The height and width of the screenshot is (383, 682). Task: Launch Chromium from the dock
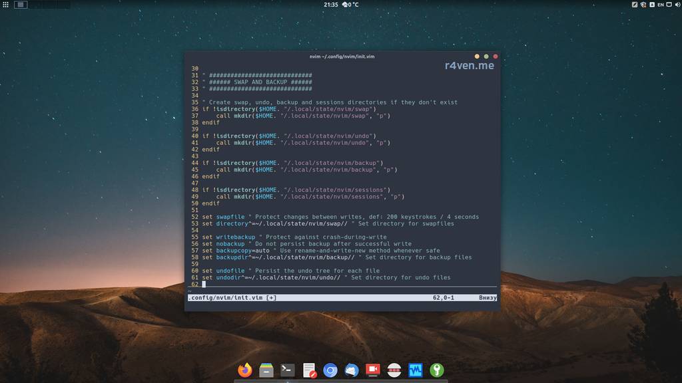click(x=329, y=370)
